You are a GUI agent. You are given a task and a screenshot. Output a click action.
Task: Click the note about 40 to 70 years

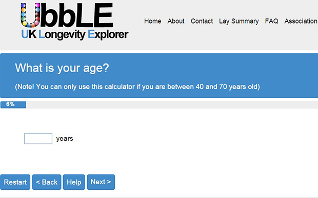coord(137,87)
